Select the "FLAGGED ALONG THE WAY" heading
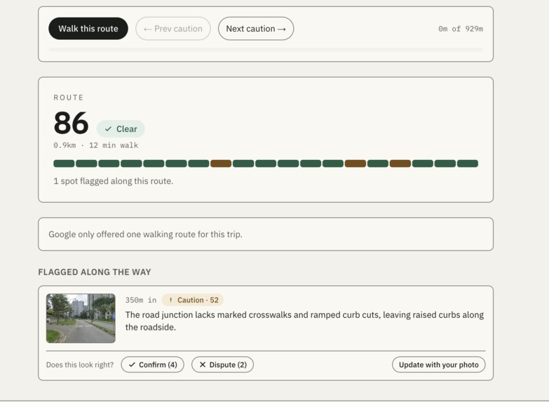The image size is (549, 402). [95, 272]
